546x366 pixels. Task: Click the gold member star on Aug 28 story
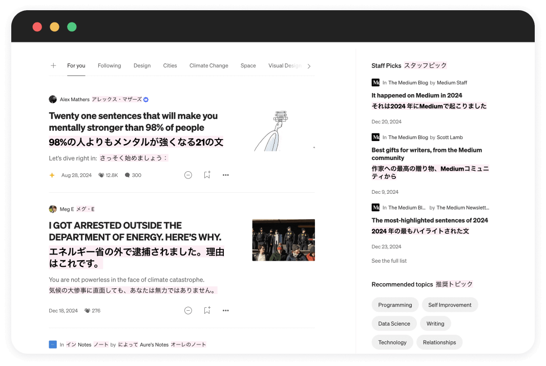click(52, 175)
